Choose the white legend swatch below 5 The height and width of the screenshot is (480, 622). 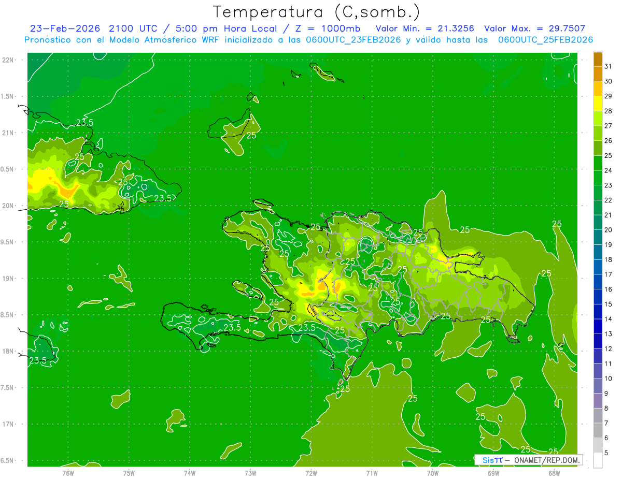click(x=598, y=460)
